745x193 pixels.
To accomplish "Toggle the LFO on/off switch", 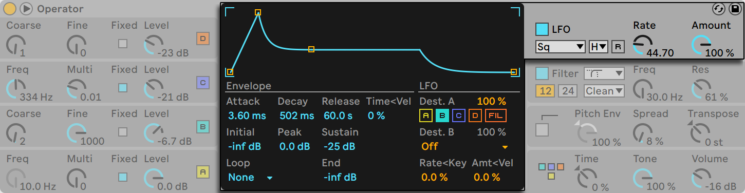I will click(x=542, y=29).
